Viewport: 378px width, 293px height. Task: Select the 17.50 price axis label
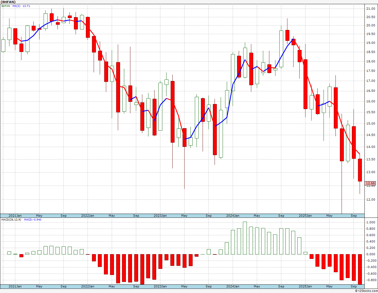click(370, 71)
